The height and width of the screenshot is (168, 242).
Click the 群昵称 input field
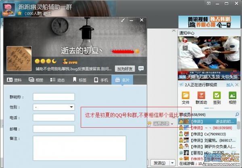tap(54, 97)
